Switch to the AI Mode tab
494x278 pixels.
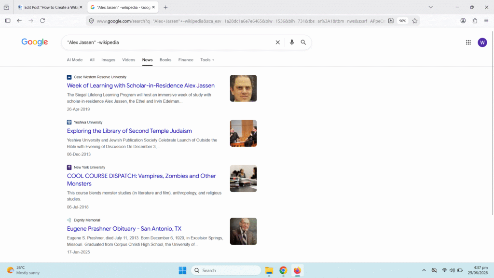pyautogui.click(x=75, y=60)
